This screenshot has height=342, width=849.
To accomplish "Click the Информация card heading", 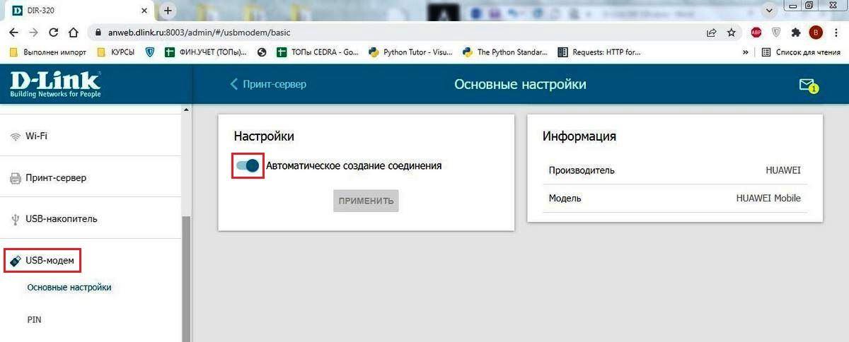I will coord(579,136).
